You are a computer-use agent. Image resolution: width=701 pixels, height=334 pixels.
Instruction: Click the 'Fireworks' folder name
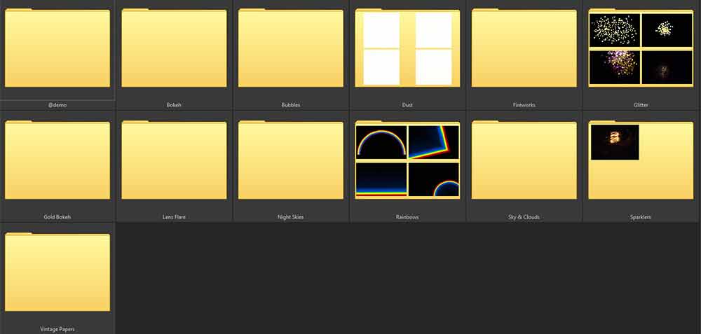pyautogui.click(x=524, y=105)
